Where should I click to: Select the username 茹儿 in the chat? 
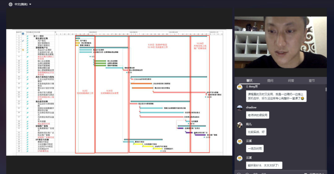[x=249, y=124]
